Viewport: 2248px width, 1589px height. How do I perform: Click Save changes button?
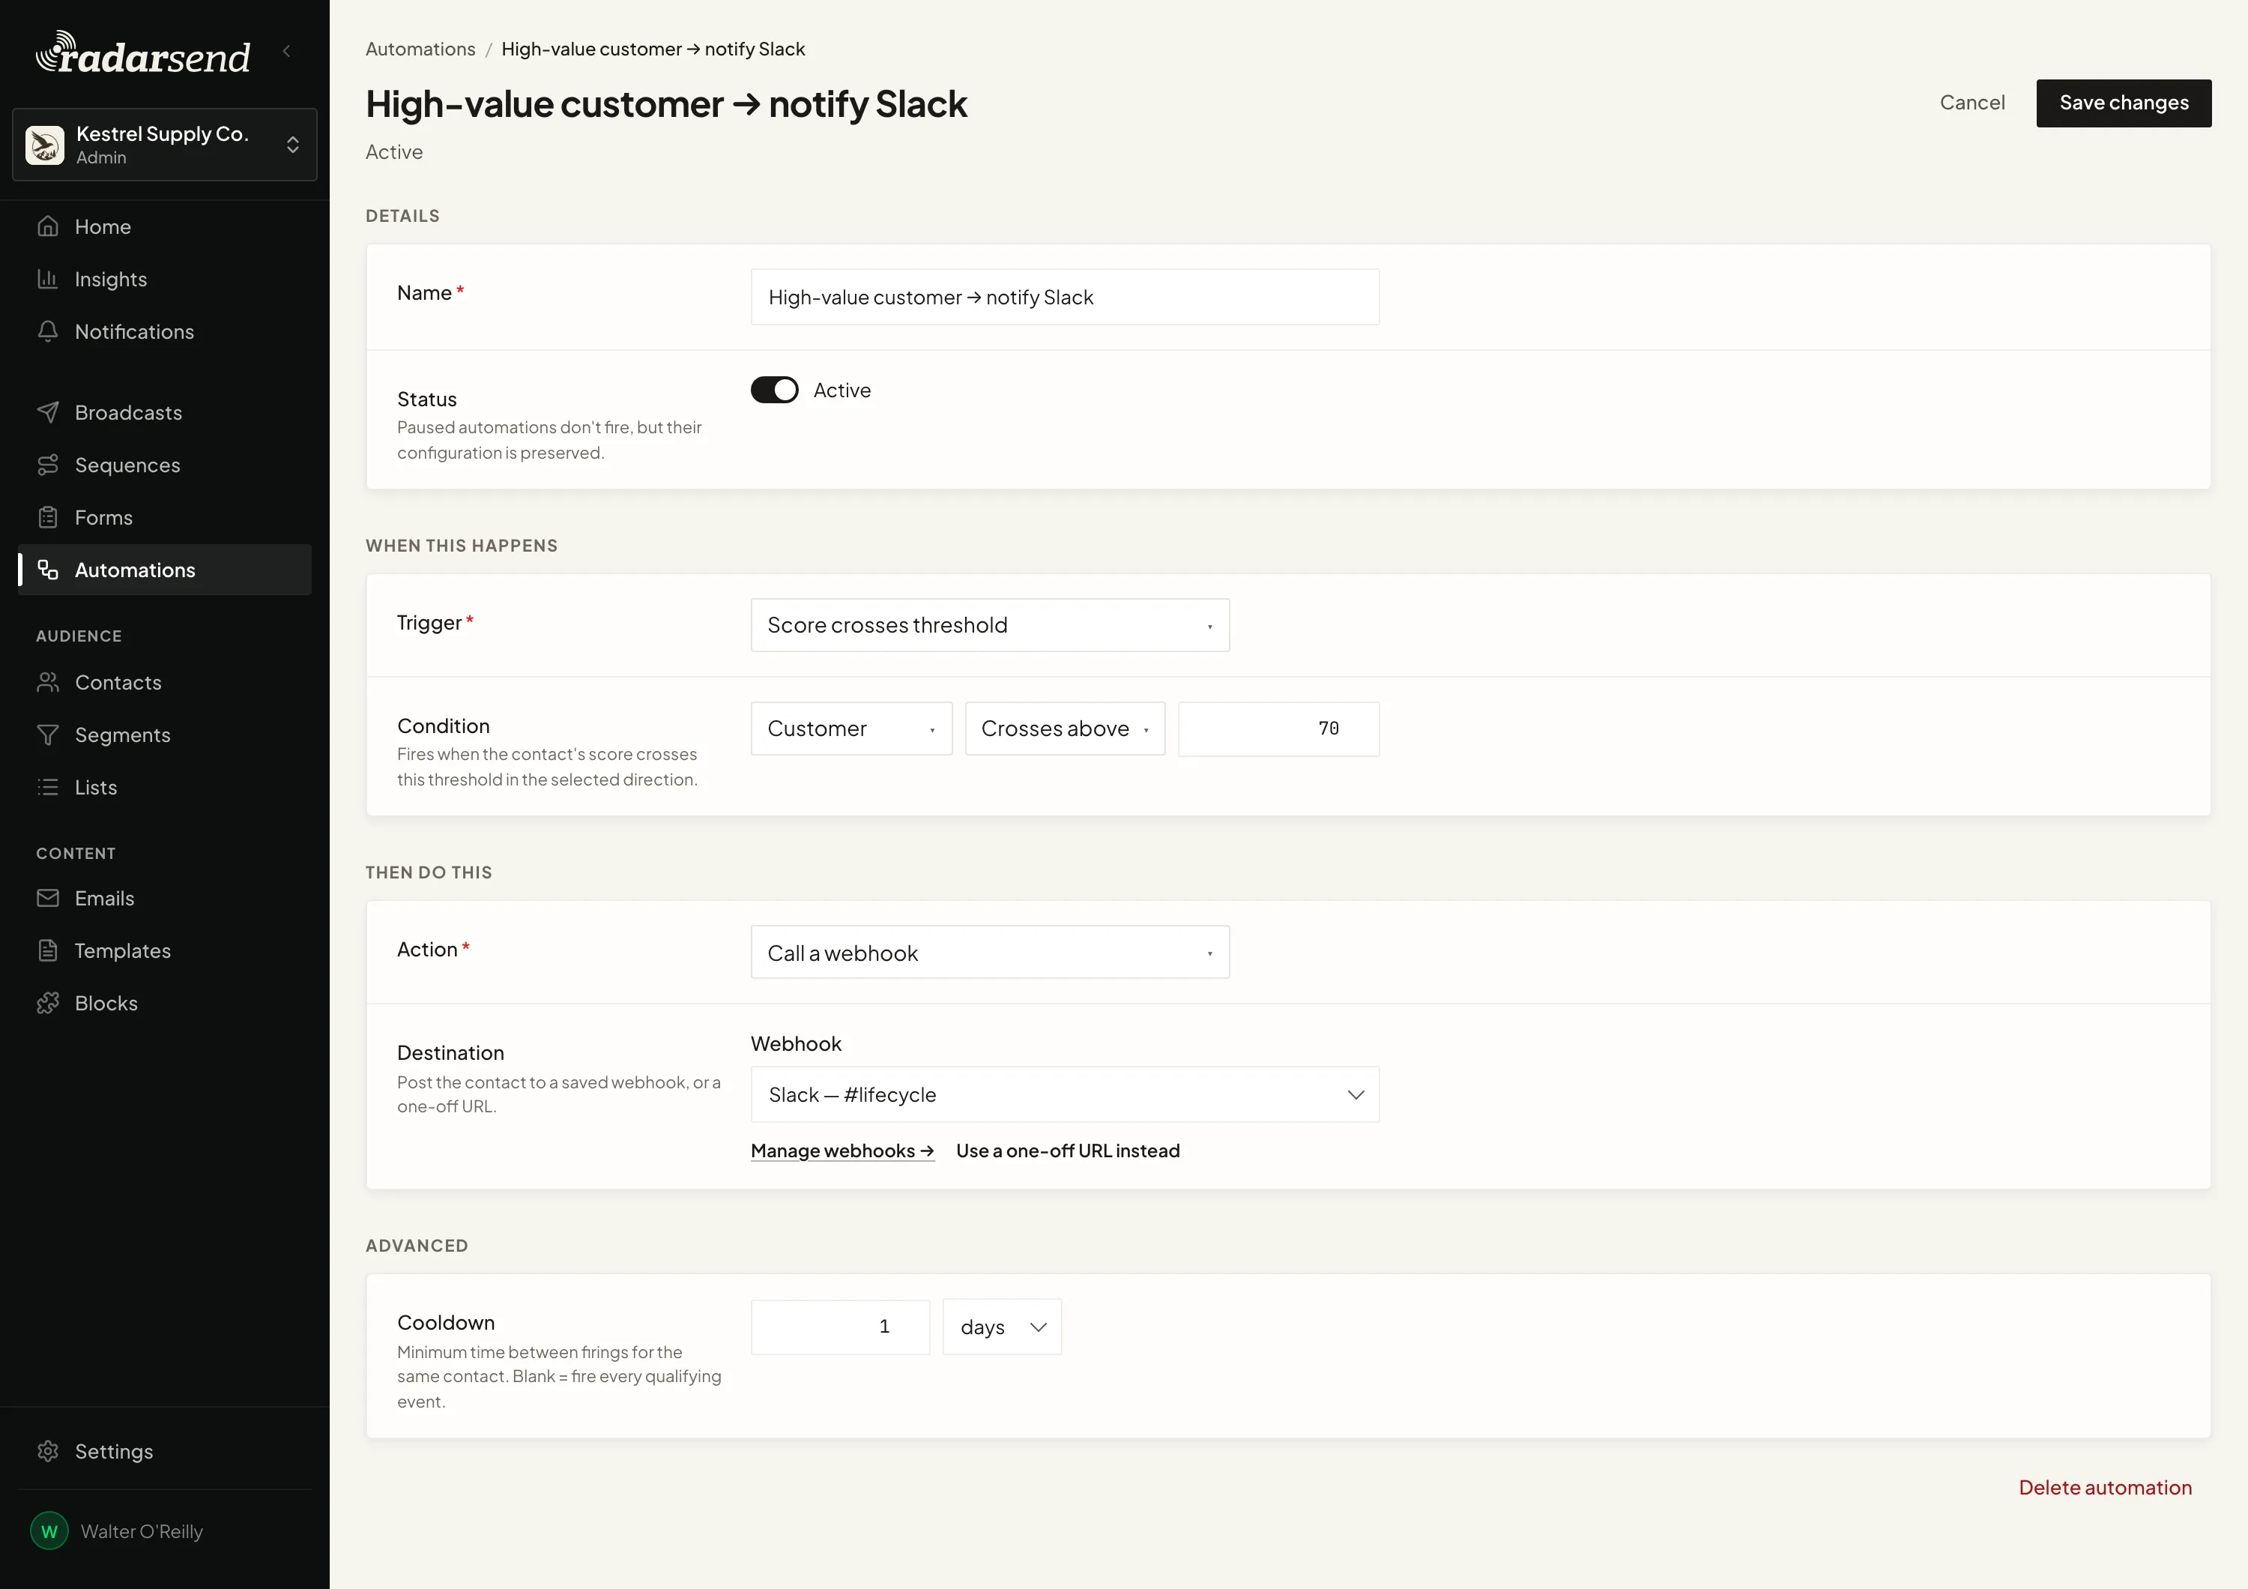[2124, 103]
